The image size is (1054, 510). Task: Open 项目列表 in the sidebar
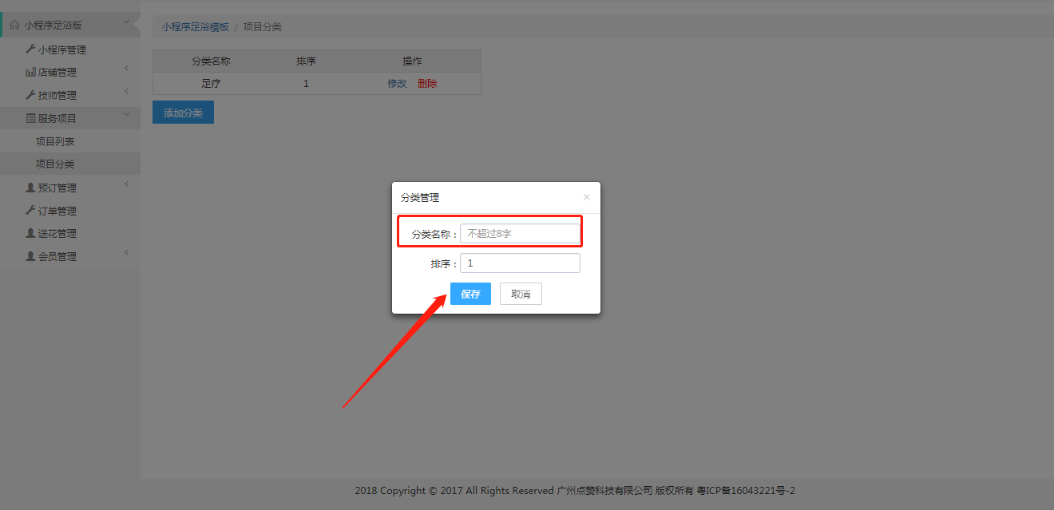(55, 142)
